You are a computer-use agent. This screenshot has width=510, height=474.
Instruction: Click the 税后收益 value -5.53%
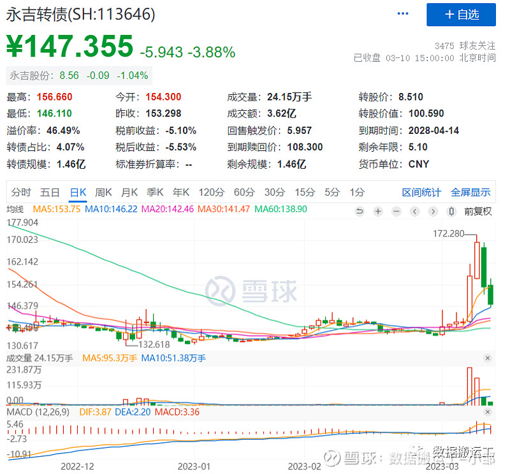[x=181, y=147]
